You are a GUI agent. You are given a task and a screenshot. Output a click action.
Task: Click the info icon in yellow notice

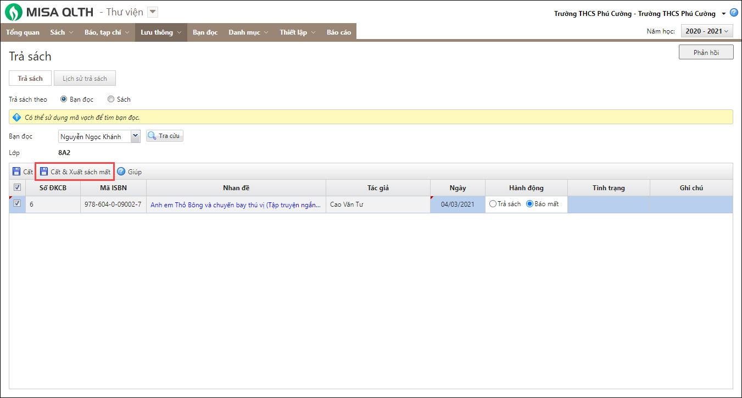click(16, 117)
